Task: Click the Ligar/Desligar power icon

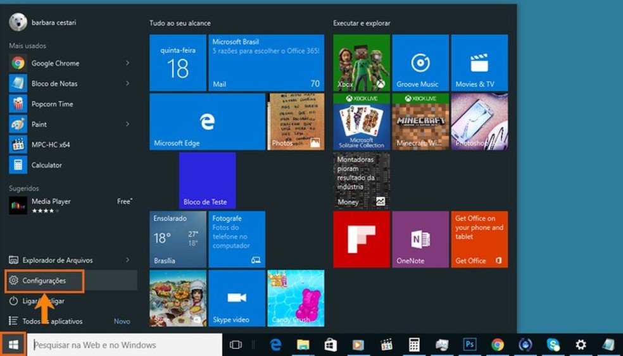Action: click(13, 301)
